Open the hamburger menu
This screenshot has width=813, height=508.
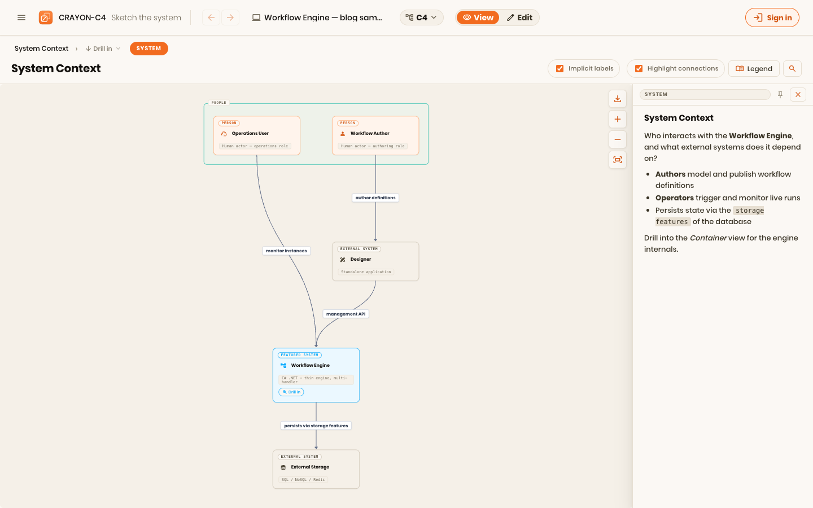(x=21, y=17)
